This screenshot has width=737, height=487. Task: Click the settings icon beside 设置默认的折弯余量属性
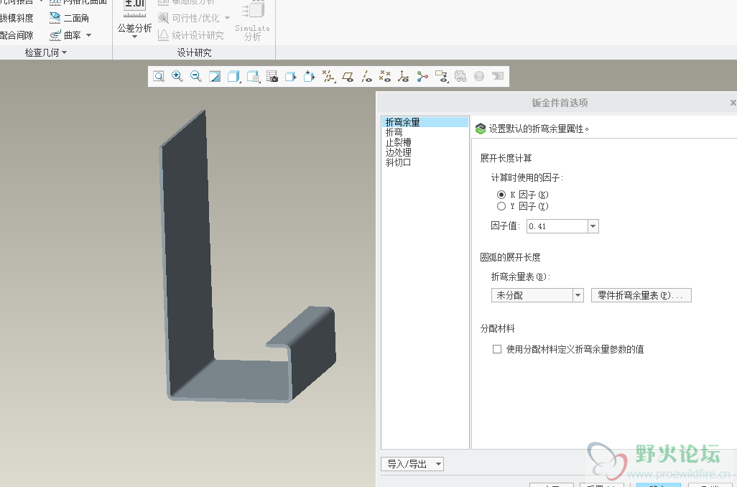[481, 129]
